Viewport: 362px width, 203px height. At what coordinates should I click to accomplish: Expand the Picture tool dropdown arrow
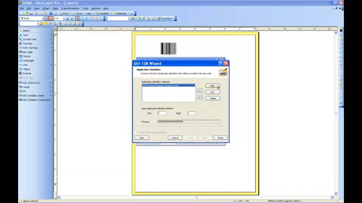tap(51, 56)
